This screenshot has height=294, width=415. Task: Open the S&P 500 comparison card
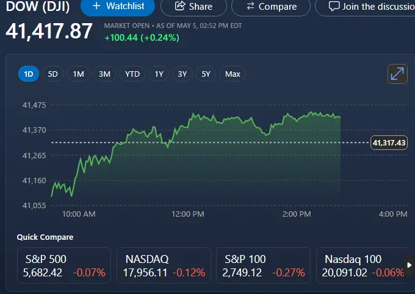(x=64, y=265)
